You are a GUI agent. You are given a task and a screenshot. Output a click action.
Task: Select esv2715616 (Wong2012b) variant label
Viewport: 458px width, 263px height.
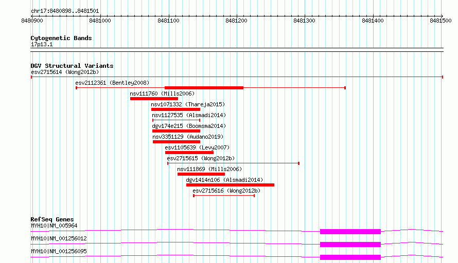(x=226, y=191)
